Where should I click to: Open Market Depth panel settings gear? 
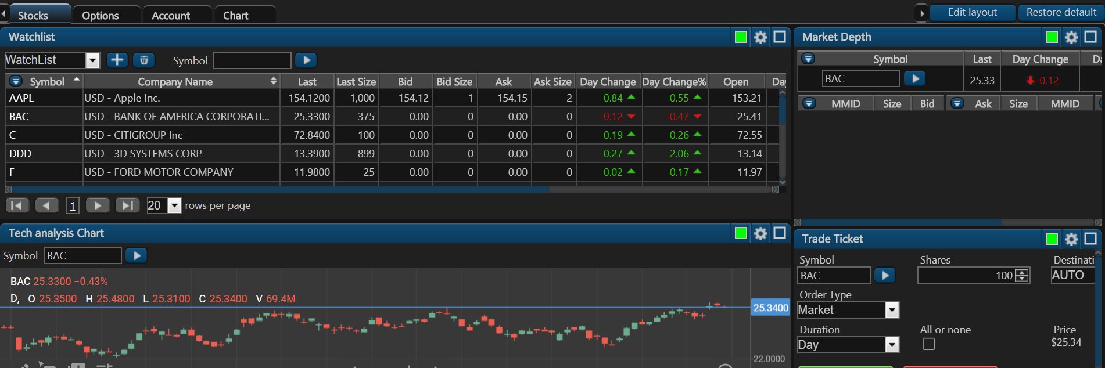(1071, 37)
